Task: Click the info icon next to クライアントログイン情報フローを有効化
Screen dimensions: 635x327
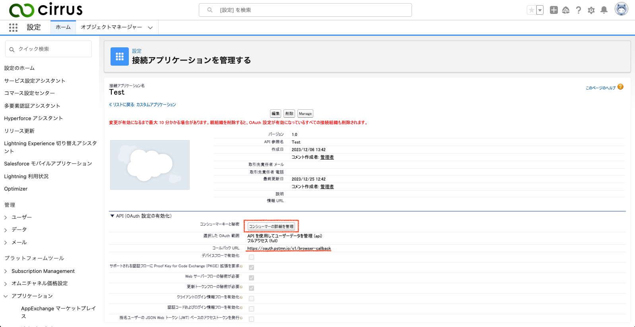Action: click(x=241, y=297)
